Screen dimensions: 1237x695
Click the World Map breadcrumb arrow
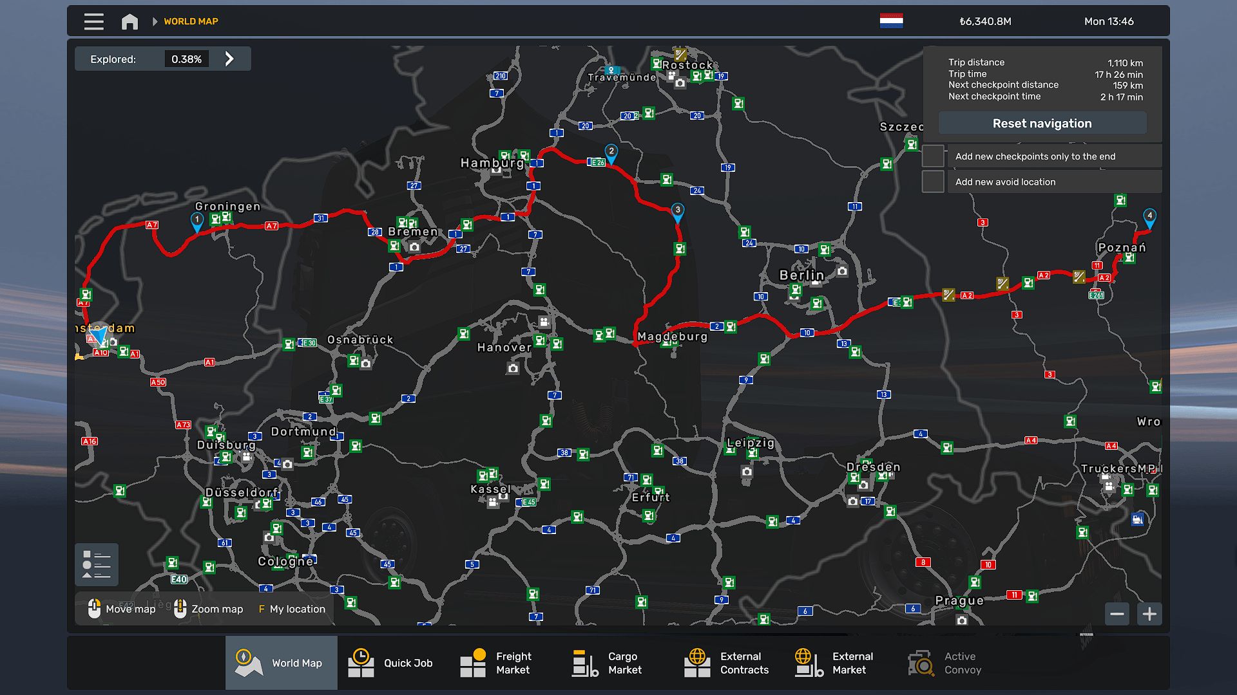coord(155,21)
